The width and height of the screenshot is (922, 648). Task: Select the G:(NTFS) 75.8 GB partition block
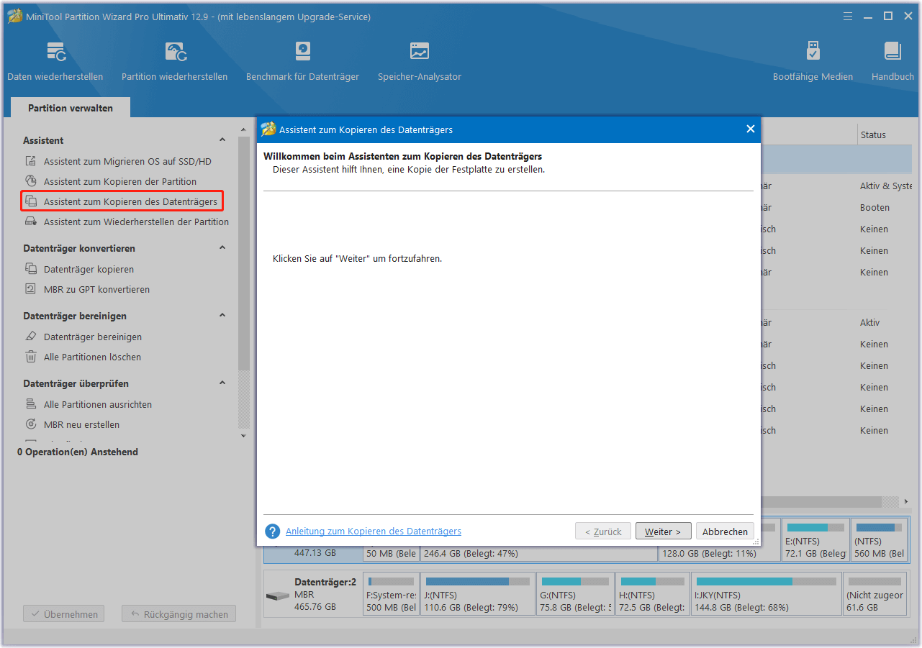coord(576,593)
